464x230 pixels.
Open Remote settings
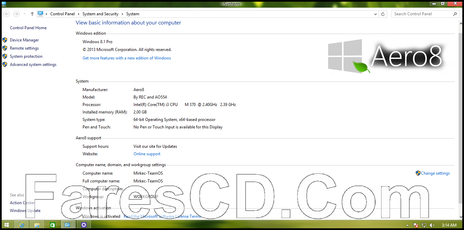coord(24,48)
